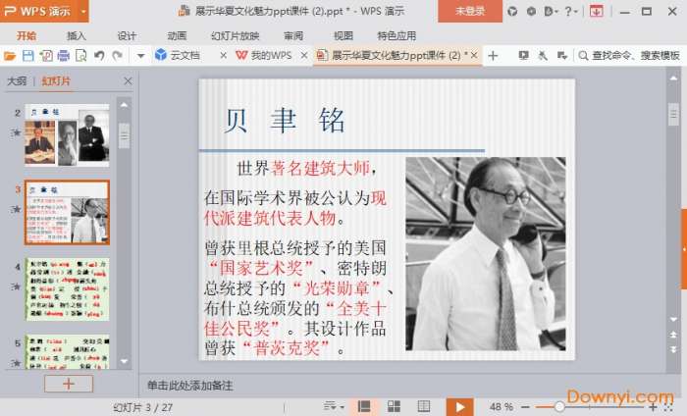Viewport: 687px width, 416px height.
Task: Click the round settings icon in title bar
Action: pos(531,12)
